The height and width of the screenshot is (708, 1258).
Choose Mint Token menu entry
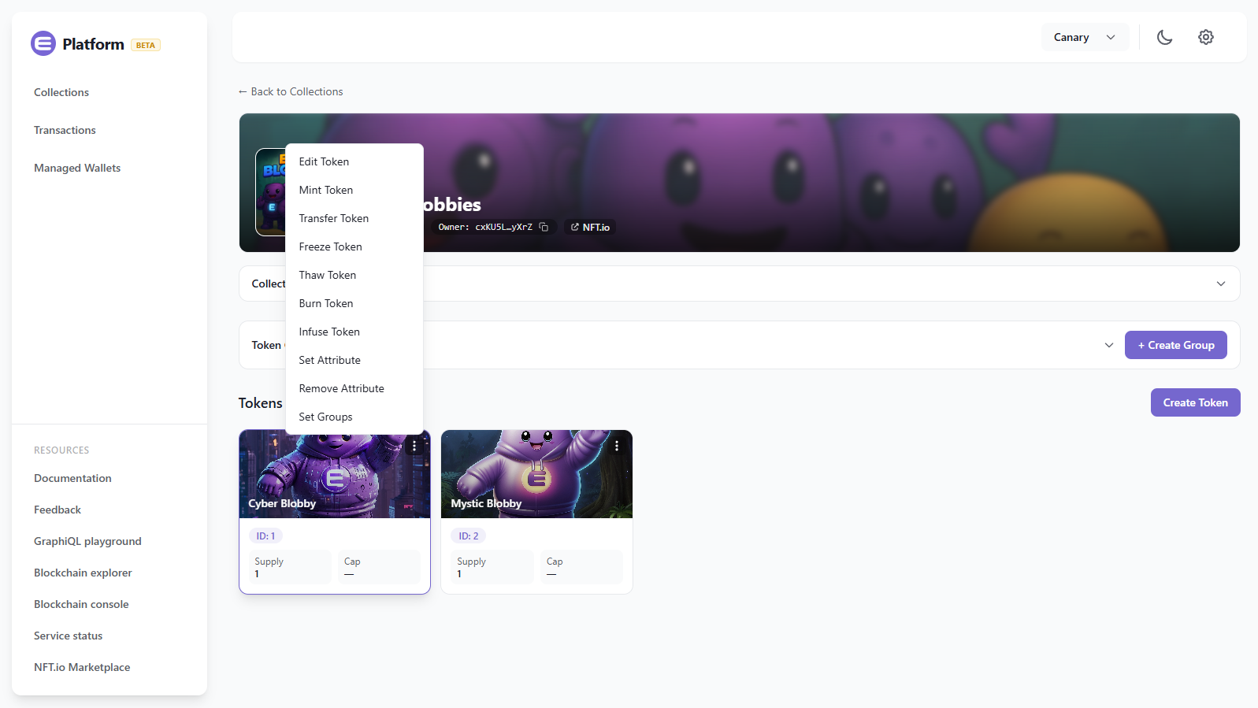click(354, 190)
